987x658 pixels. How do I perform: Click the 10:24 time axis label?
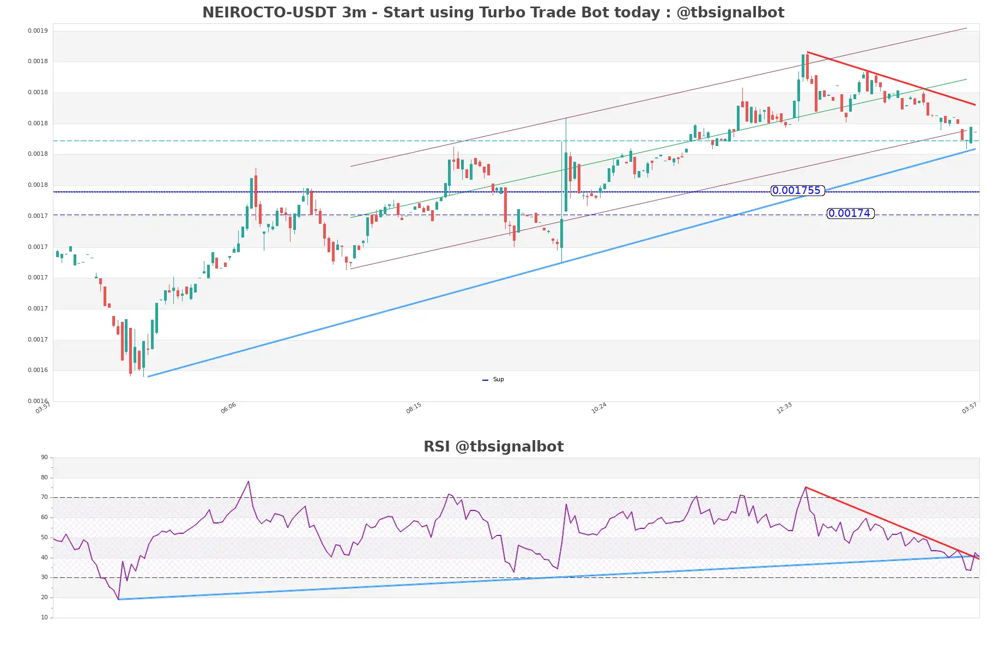(599, 408)
